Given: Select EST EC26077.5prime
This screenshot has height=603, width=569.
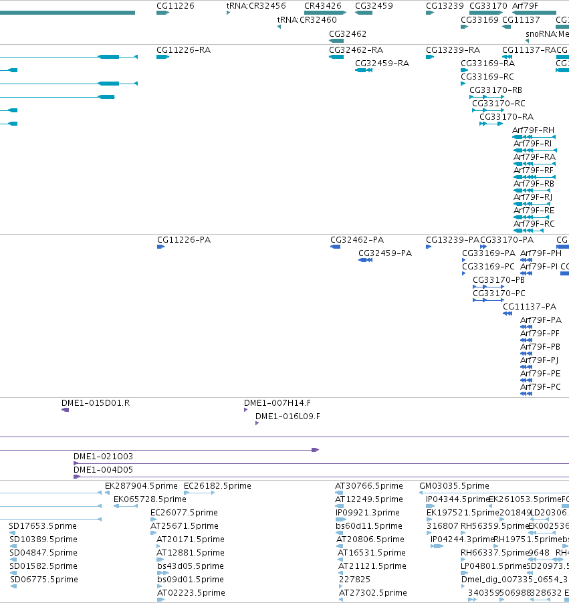Looking at the screenshot, I should coord(152,519).
